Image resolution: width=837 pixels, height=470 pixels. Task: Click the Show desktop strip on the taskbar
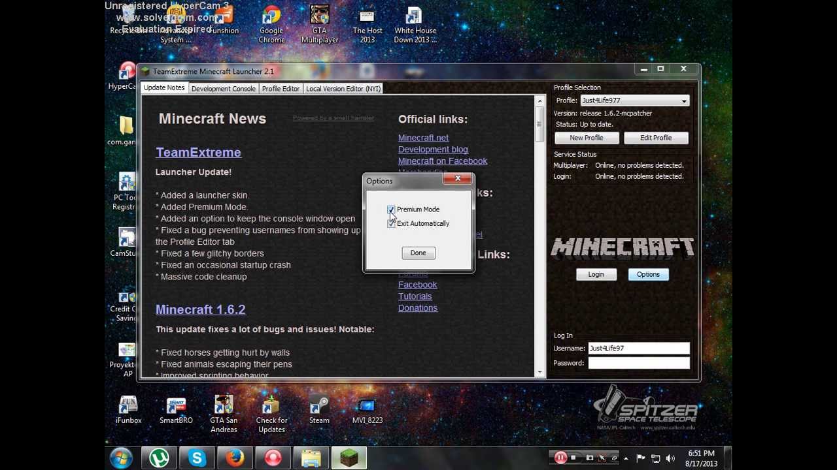[727, 458]
